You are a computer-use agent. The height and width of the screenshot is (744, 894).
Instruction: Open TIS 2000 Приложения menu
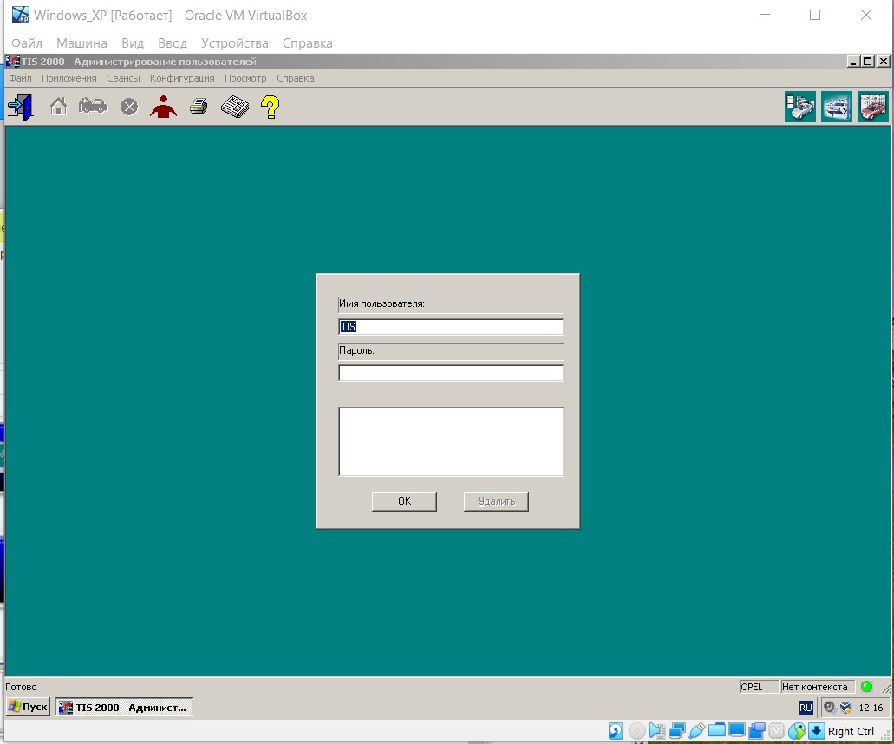69,78
